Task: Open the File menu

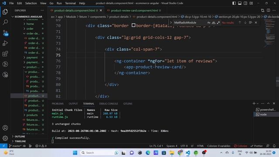Action: tap(11, 3)
